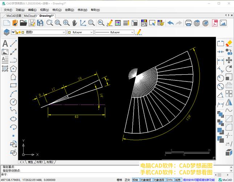The width and height of the screenshot is (234, 182).
Task: Click the eraser delete tool
Action: tap(229, 44)
